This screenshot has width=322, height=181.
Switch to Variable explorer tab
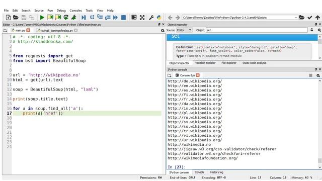[x=205, y=63]
